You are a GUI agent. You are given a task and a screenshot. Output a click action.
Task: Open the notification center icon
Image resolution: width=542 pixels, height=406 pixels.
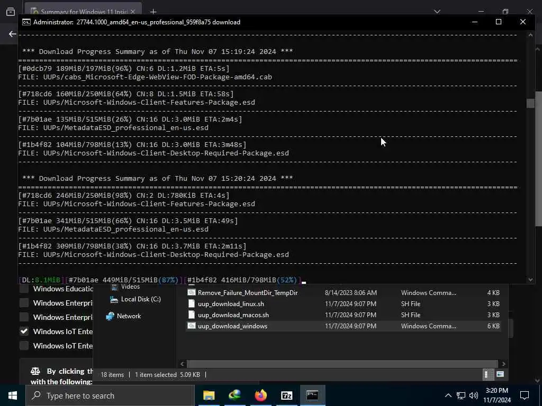click(525, 395)
